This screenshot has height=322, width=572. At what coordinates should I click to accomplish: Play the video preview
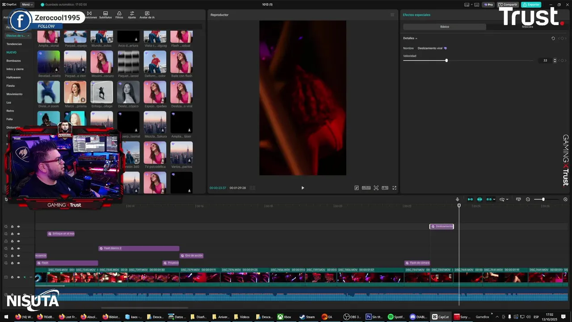click(x=303, y=188)
